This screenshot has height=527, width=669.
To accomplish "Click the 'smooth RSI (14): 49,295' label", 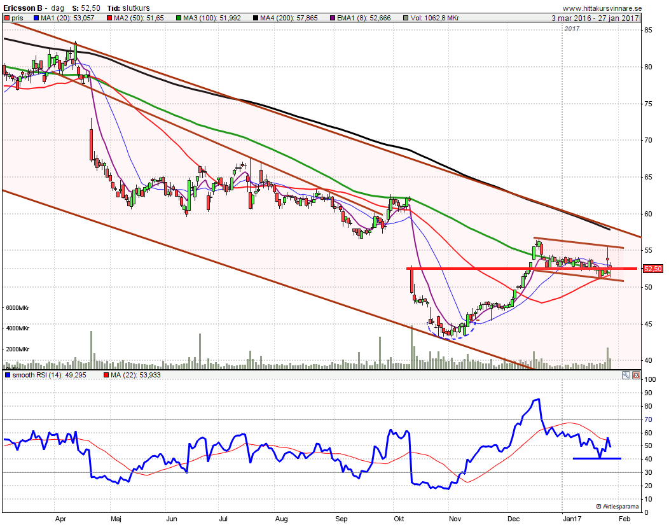I will pos(49,375).
